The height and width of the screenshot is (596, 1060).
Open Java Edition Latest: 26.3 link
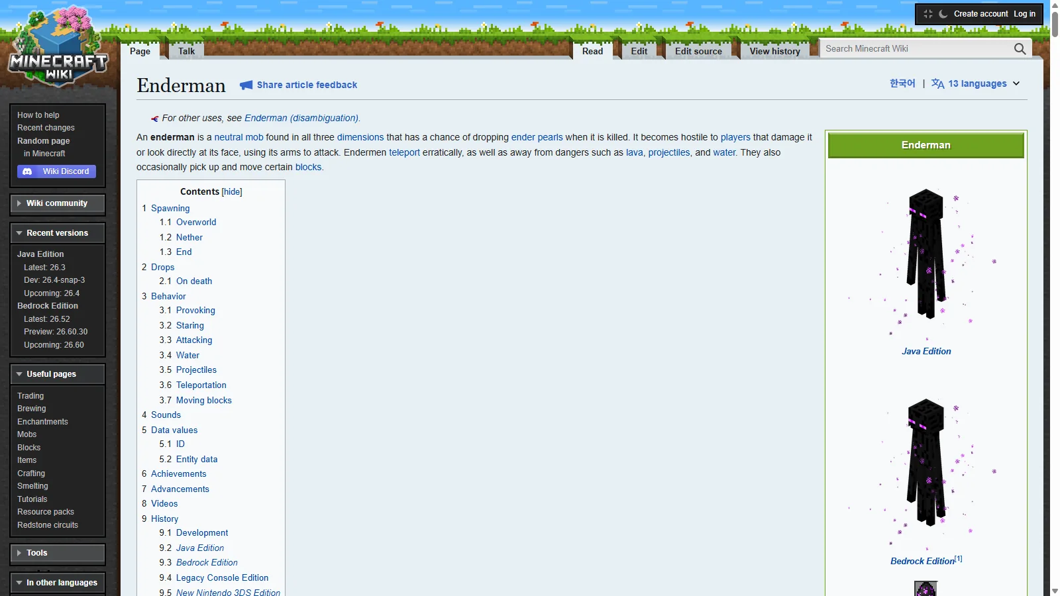[44, 268]
